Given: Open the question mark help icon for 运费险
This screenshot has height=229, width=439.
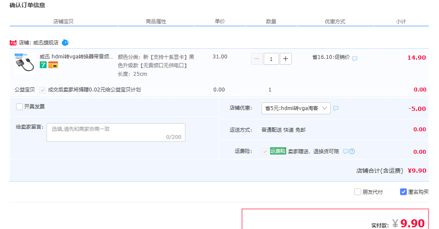Looking at the screenshot, I should pos(352,152).
